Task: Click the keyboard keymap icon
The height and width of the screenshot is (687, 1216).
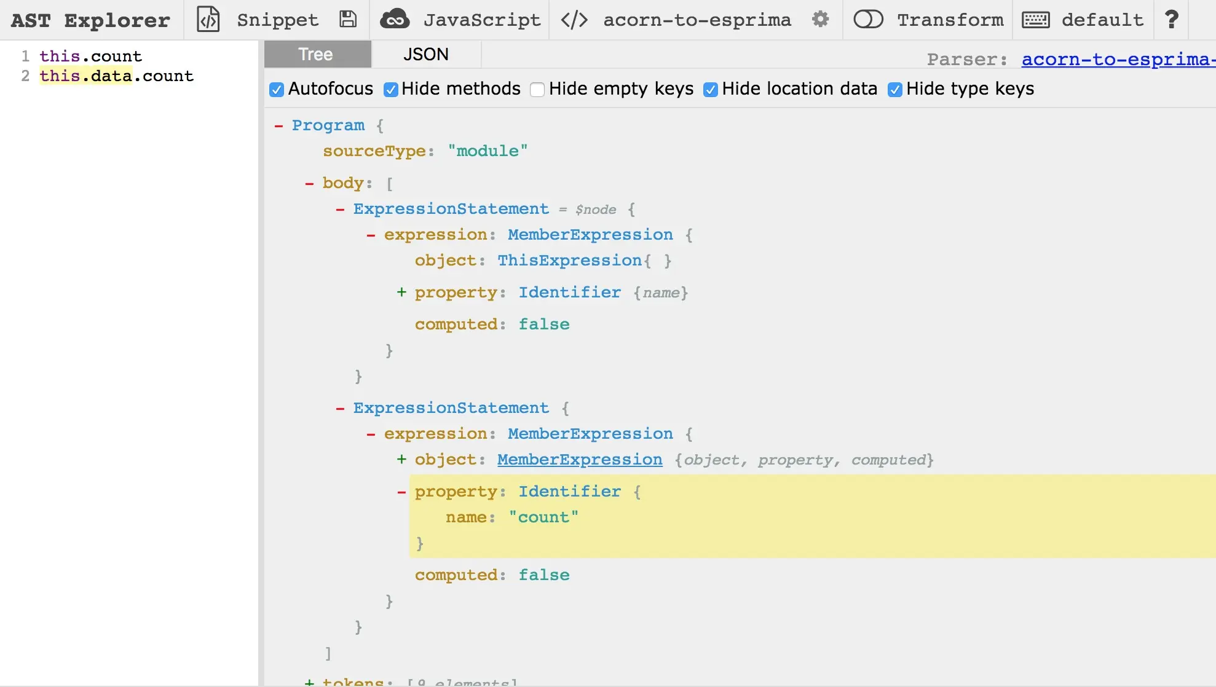Action: [x=1035, y=20]
